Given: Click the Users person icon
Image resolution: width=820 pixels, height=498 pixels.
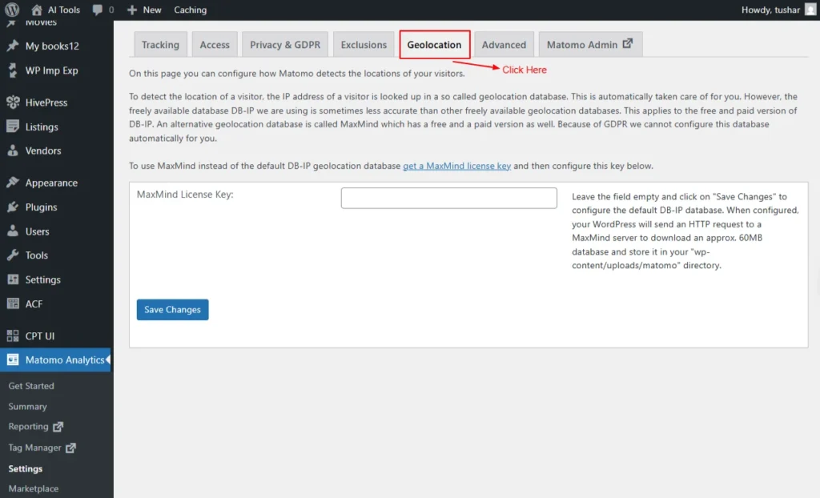Looking at the screenshot, I should coord(13,231).
